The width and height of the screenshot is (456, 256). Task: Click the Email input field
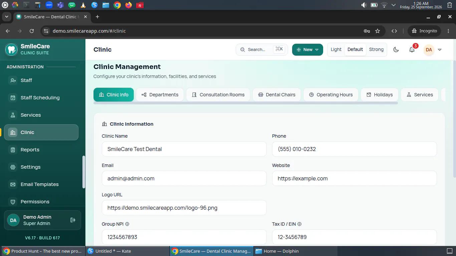184,178
